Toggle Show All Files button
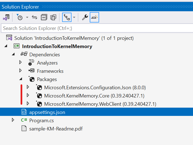193x145 pixels. click(53, 18)
